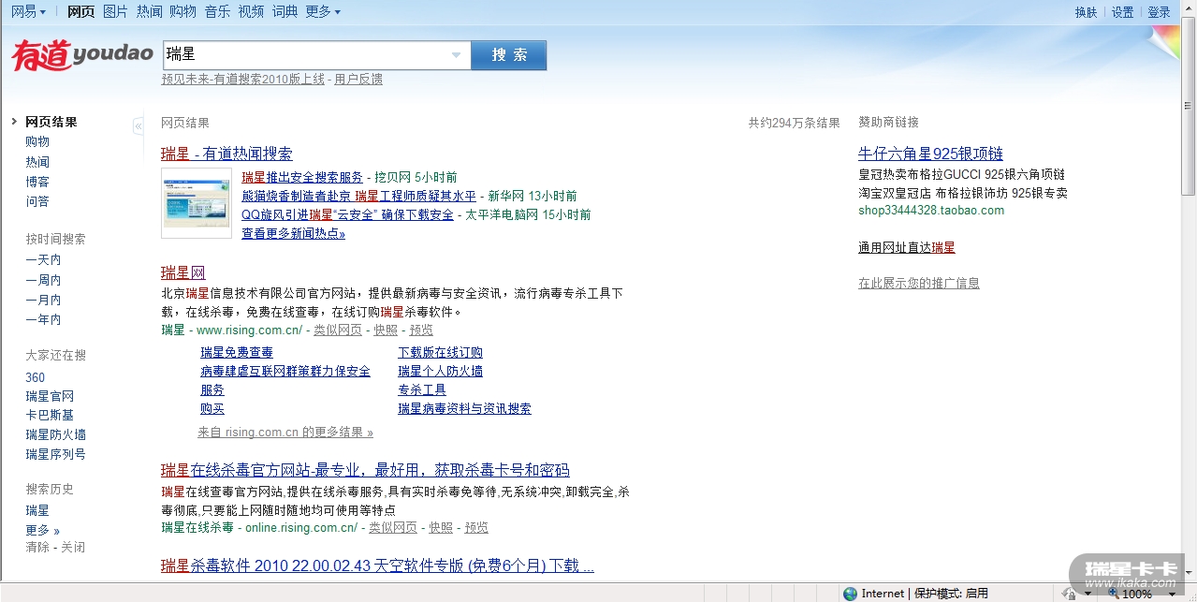Open 瑞星病毒资料与资讯搜索 sublink
The height and width of the screenshot is (602, 1197).
coord(464,408)
